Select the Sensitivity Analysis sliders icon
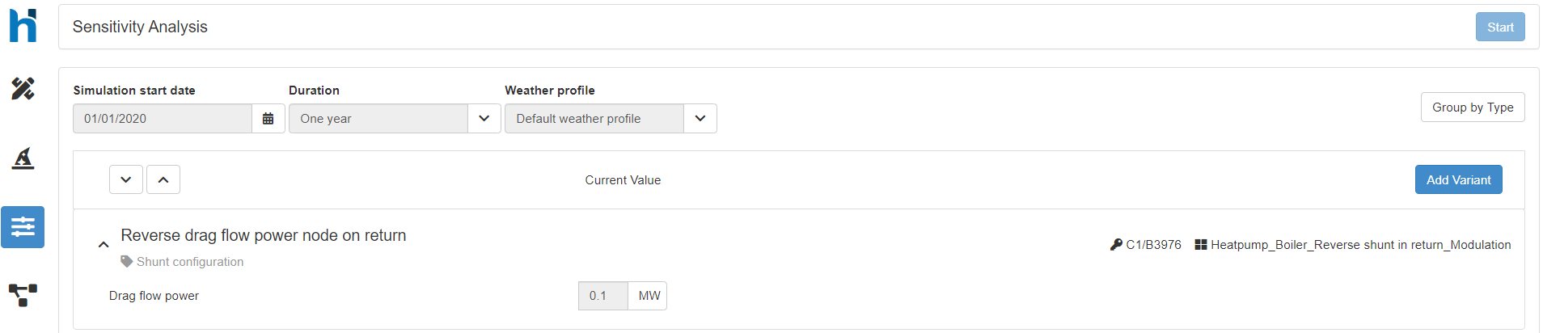The image size is (1543, 333). click(23, 227)
